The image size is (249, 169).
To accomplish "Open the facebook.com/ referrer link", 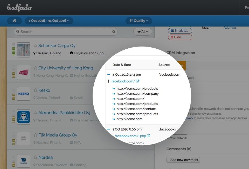I will (123, 81).
